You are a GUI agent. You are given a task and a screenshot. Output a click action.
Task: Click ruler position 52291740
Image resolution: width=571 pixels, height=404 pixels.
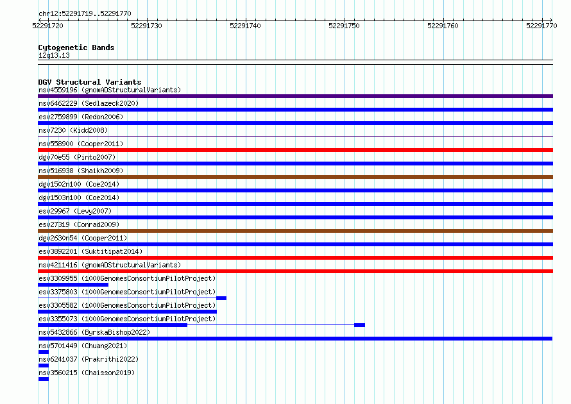click(245, 26)
